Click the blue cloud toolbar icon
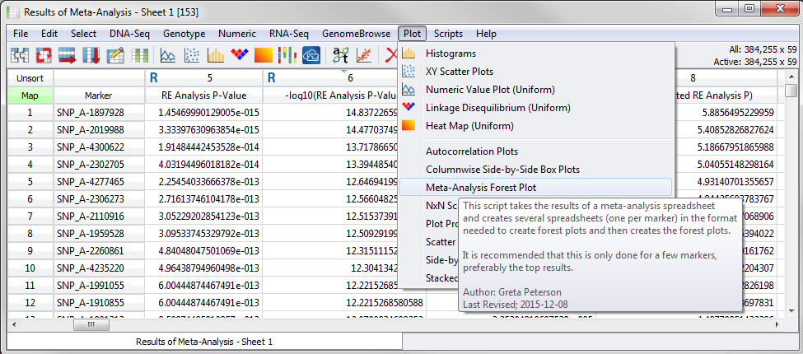The height and width of the screenshot is (354, 803). click(x=311, y=56)
